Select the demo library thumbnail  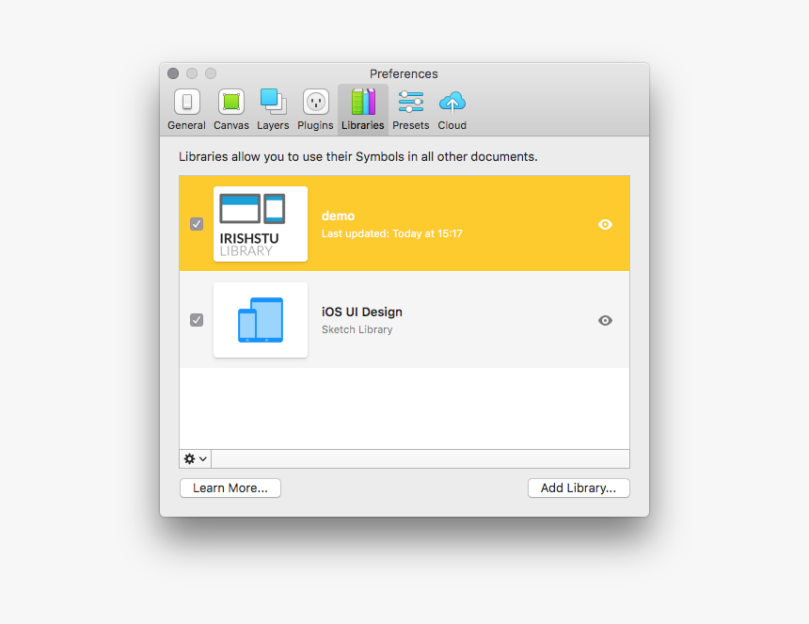coord(261,224)
